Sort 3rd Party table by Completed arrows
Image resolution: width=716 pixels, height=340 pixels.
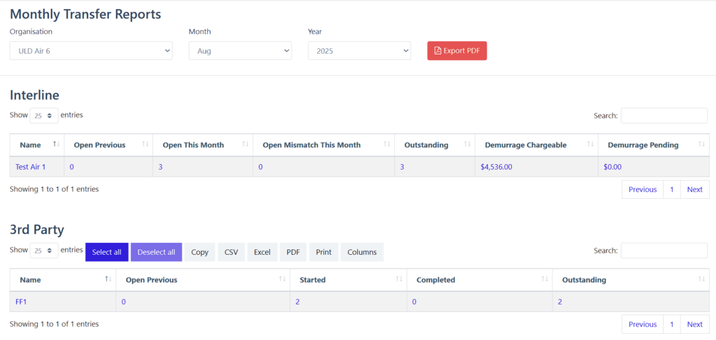coord(545,279)
